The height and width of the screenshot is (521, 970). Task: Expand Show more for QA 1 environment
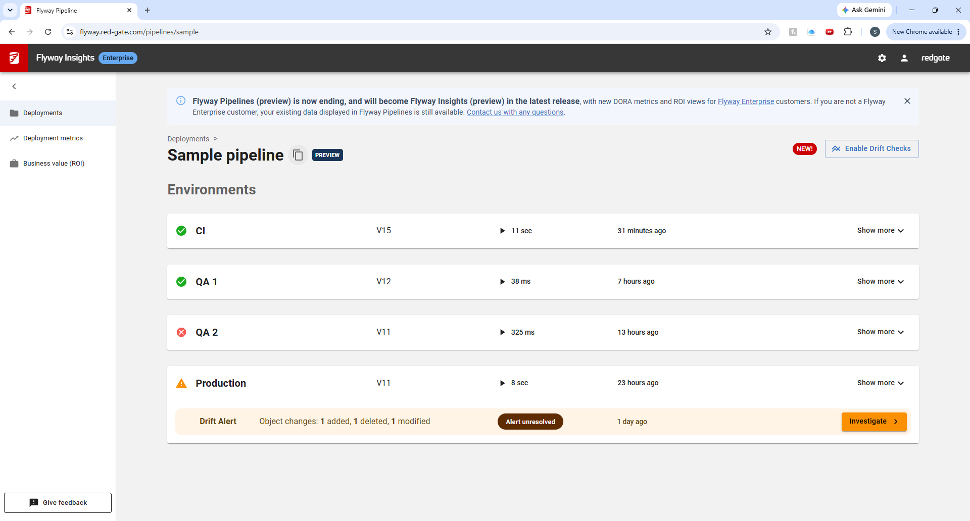881,282
